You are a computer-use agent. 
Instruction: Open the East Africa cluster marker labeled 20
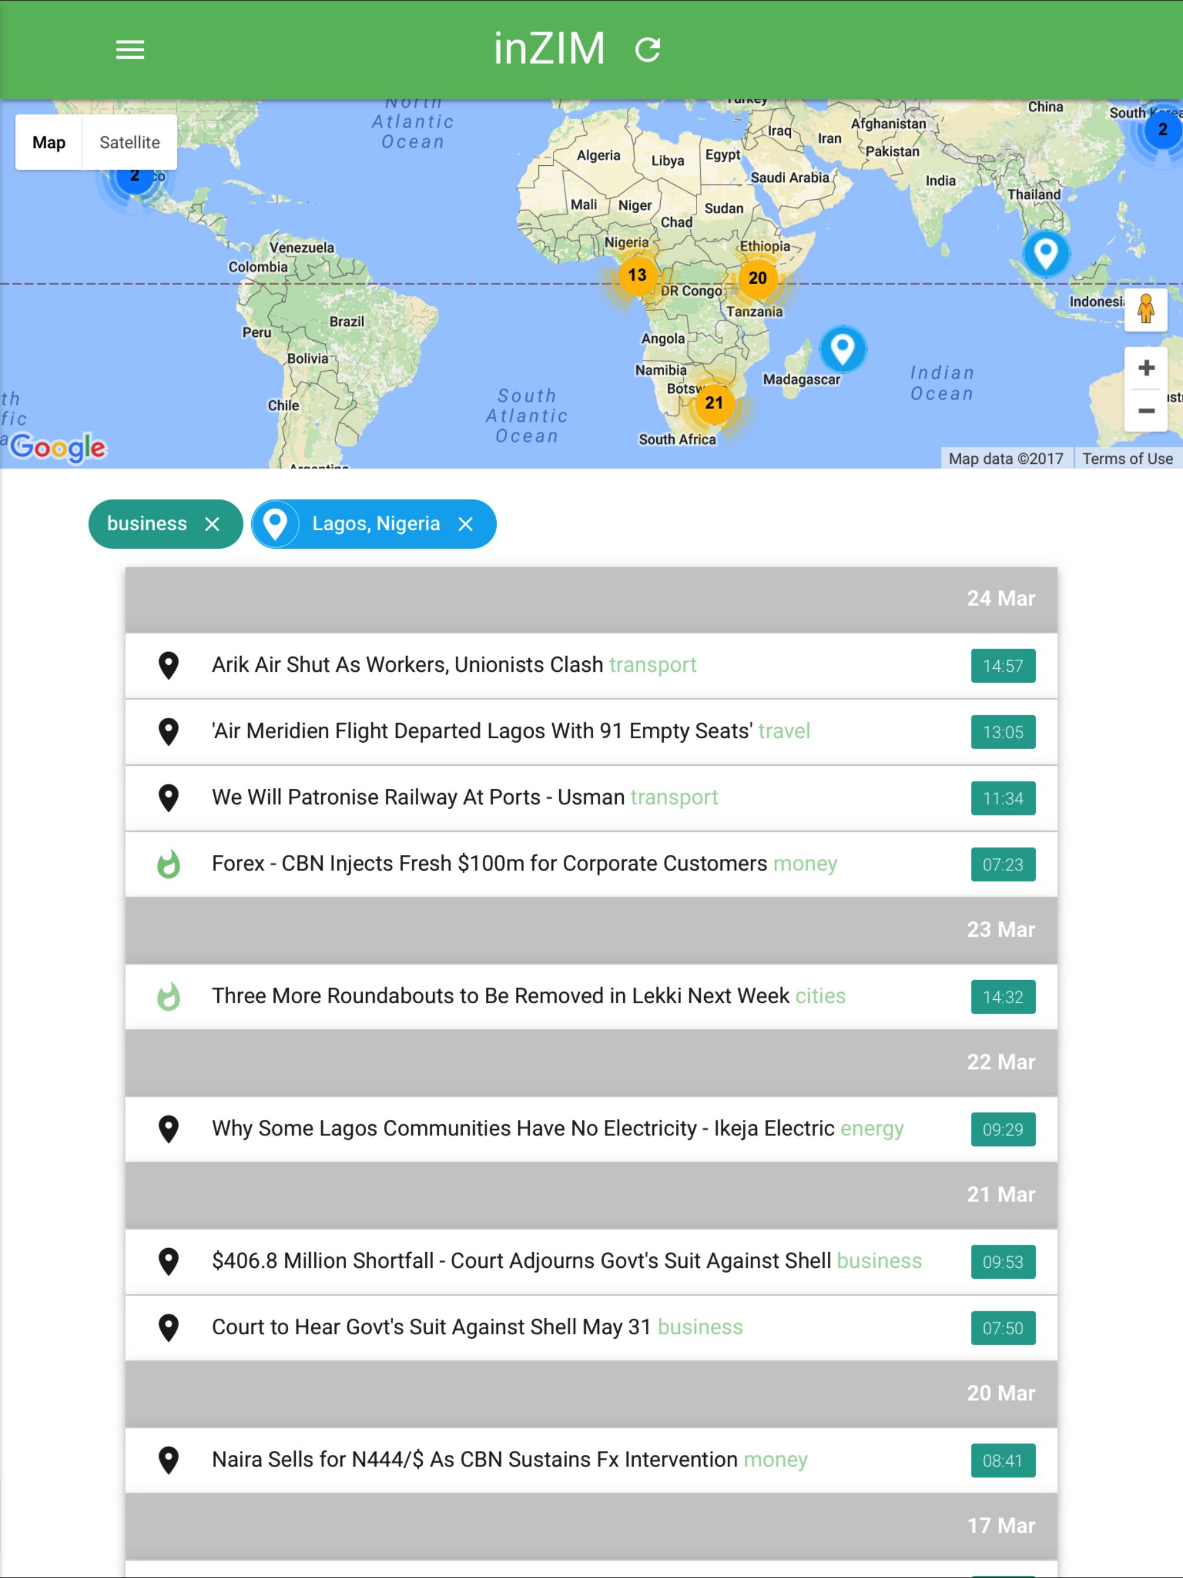point(758,278)
